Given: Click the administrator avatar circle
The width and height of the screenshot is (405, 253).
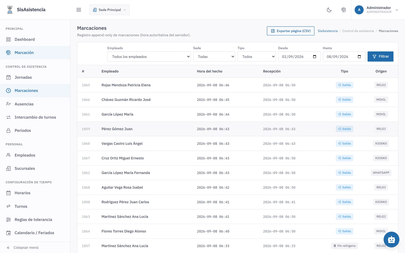Looking at the screenshot, I should pos(359,10).
